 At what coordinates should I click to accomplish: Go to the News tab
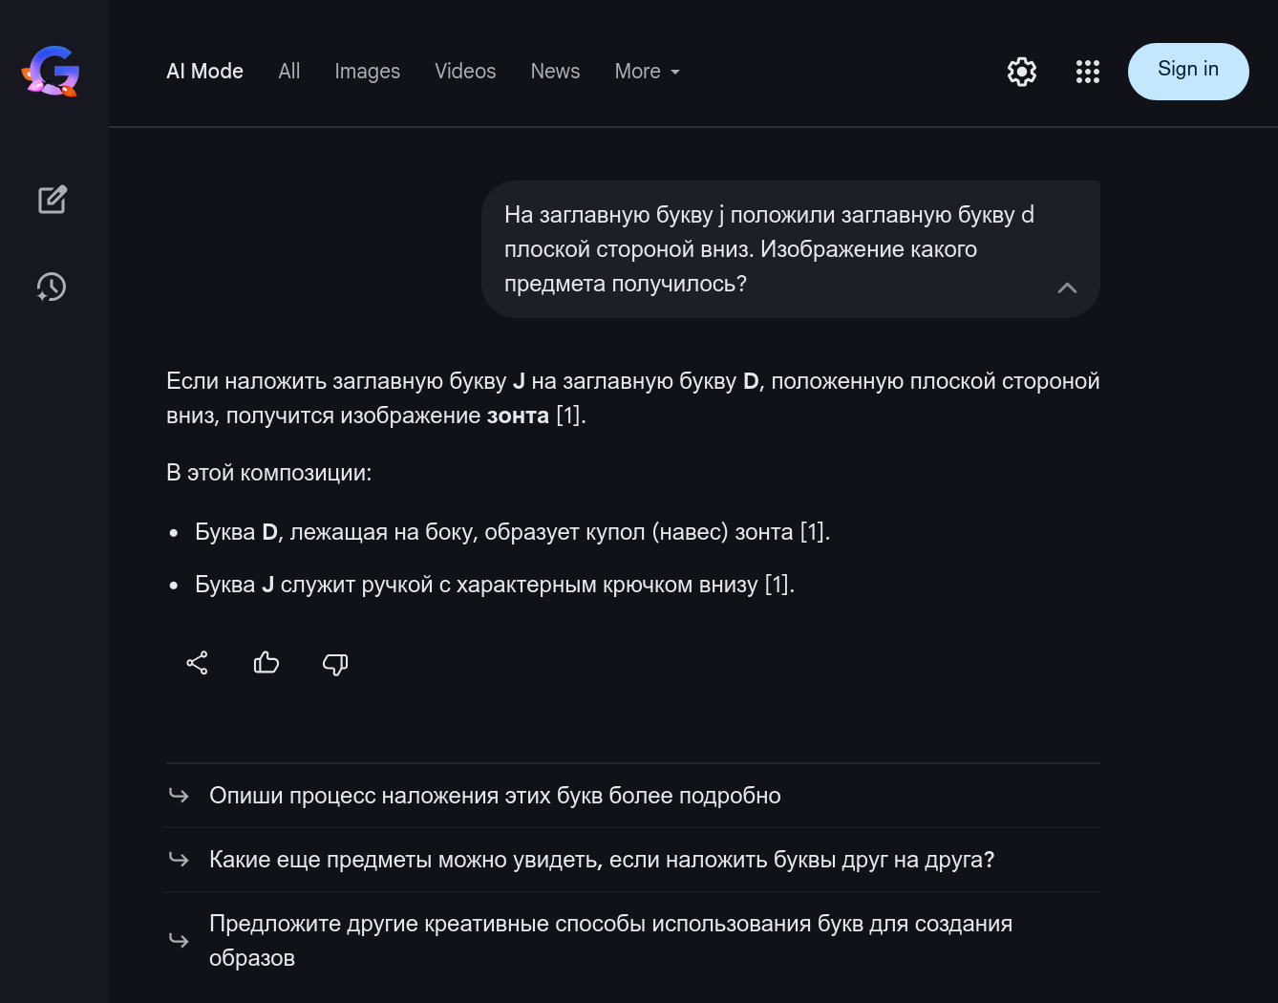[555, 72]
